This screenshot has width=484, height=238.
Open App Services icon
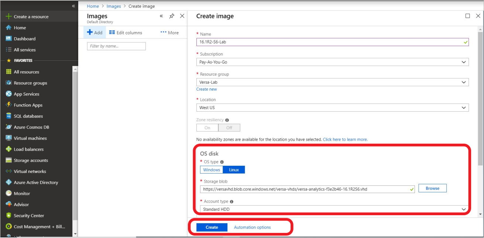8,94
